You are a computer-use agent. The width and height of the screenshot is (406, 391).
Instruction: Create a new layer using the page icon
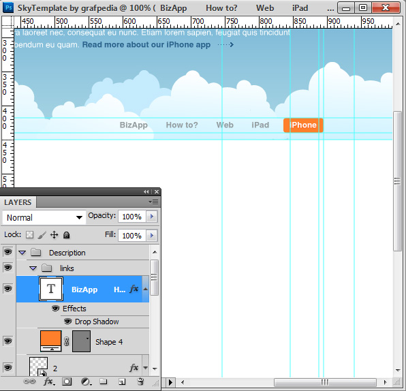pos(122,381)
